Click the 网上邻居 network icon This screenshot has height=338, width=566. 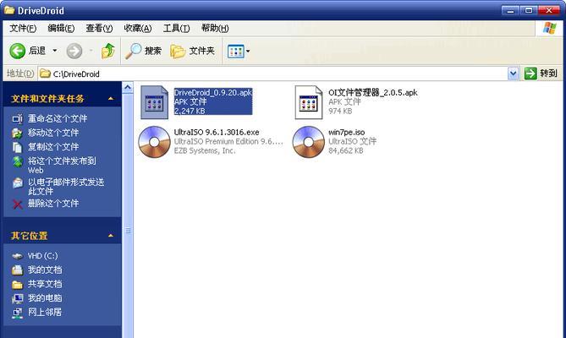click(17, 313)
